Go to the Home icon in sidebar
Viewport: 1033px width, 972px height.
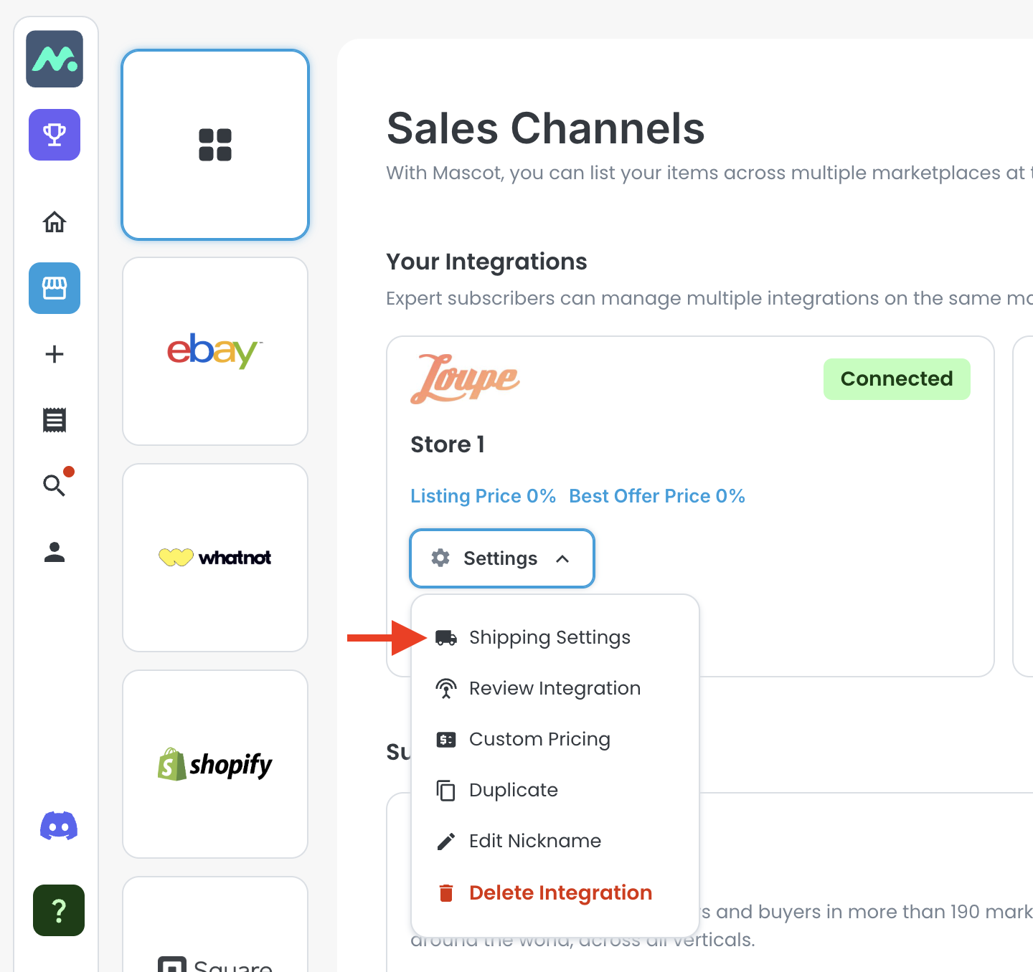tap(55, 222)
